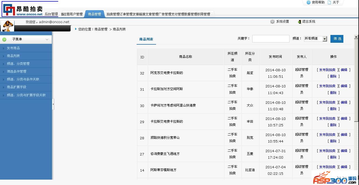Click the admin meerkat avatar image
The width and height of the screenshot is (359, 185).
pyautogui.click(x=7, y=26)
